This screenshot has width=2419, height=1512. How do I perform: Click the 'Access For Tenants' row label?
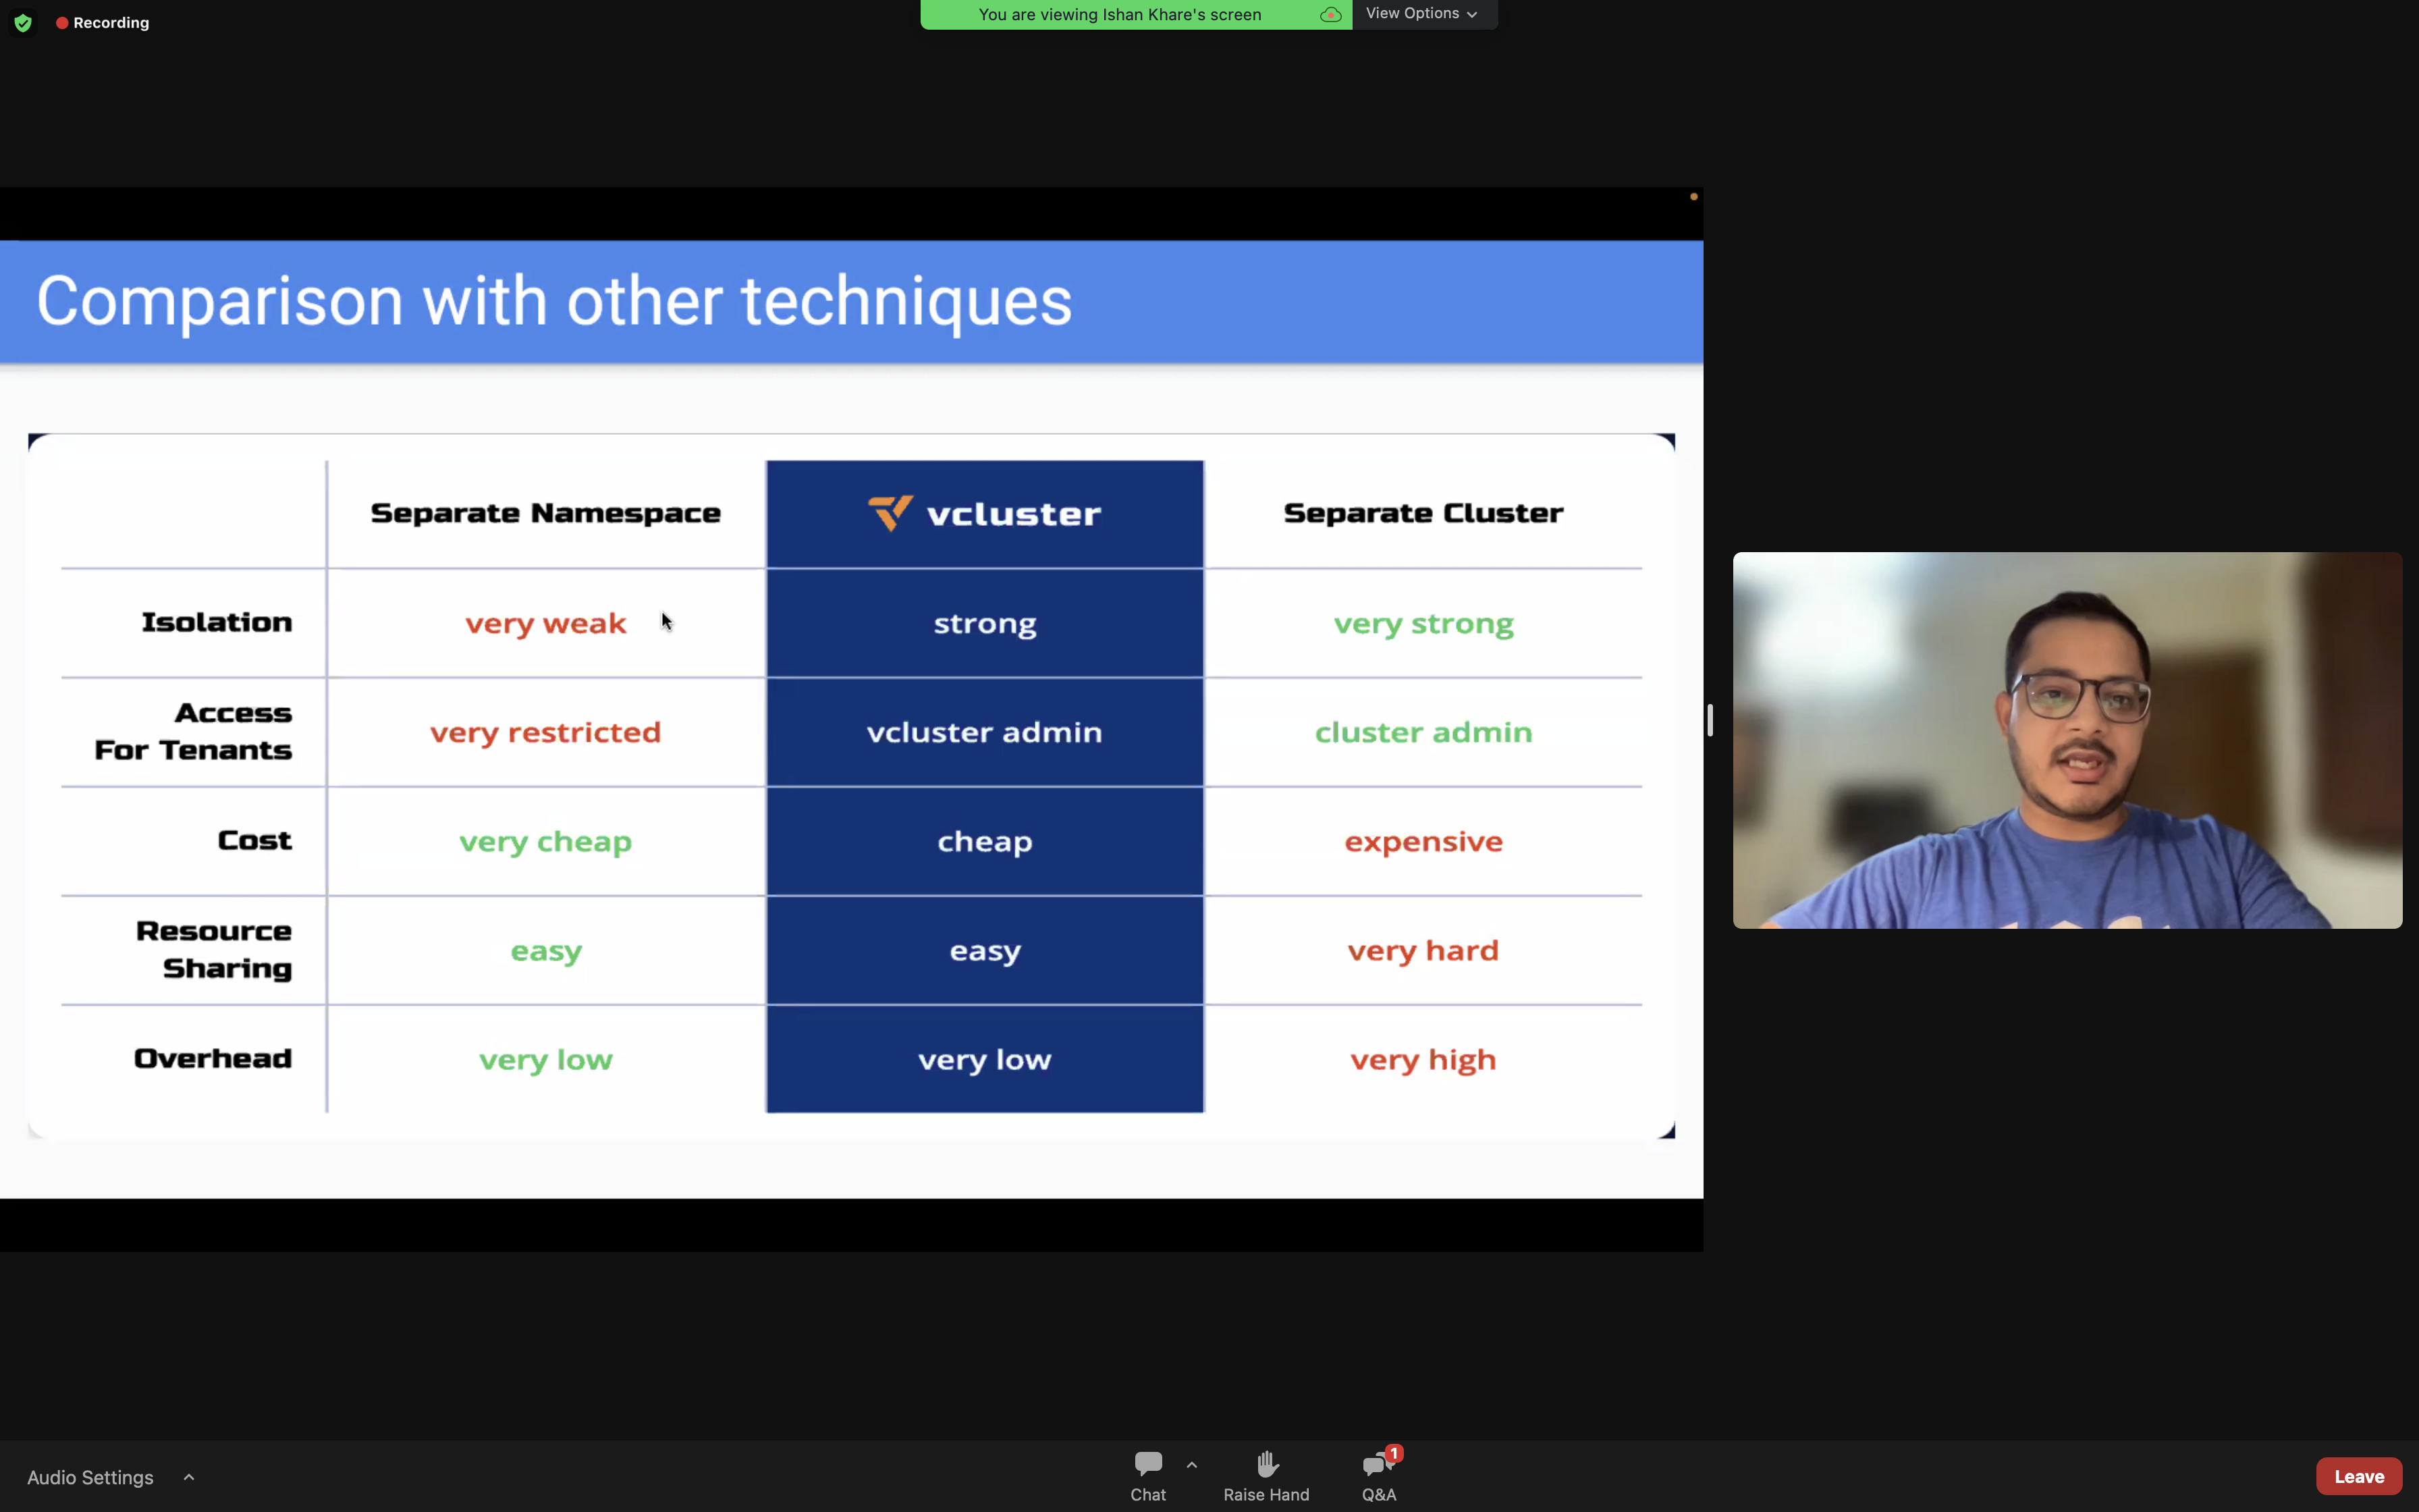(x=193, y=731)
